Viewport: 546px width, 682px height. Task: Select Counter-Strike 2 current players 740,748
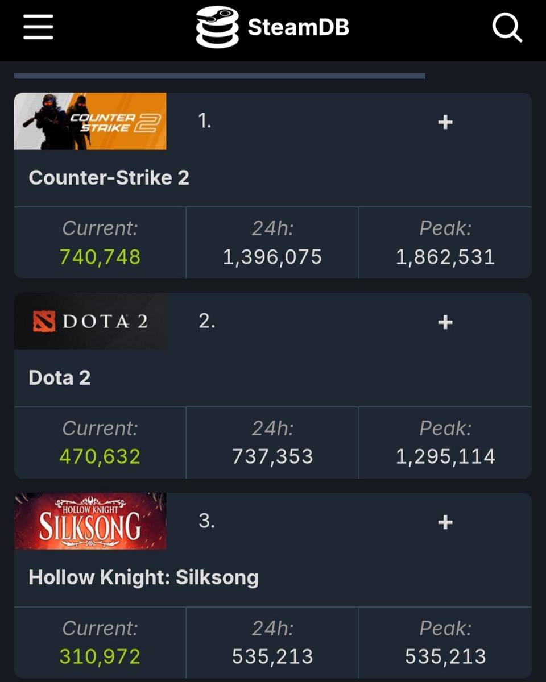tap(100, 257)
